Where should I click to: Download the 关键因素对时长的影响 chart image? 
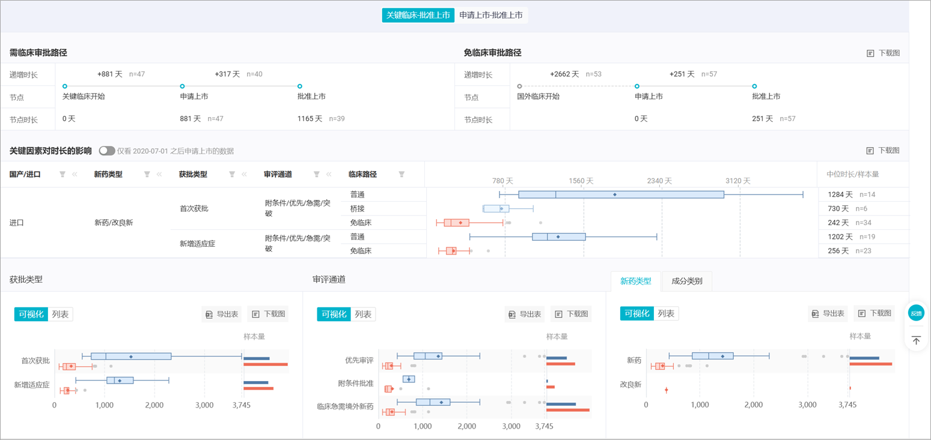883,150
